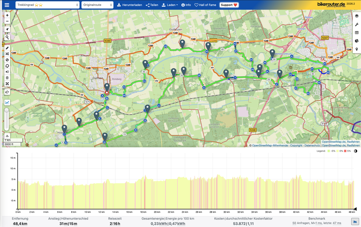Click the zoom in plus button
The height and width of the screenshot is (227, 361).
(x=7, y=15)
